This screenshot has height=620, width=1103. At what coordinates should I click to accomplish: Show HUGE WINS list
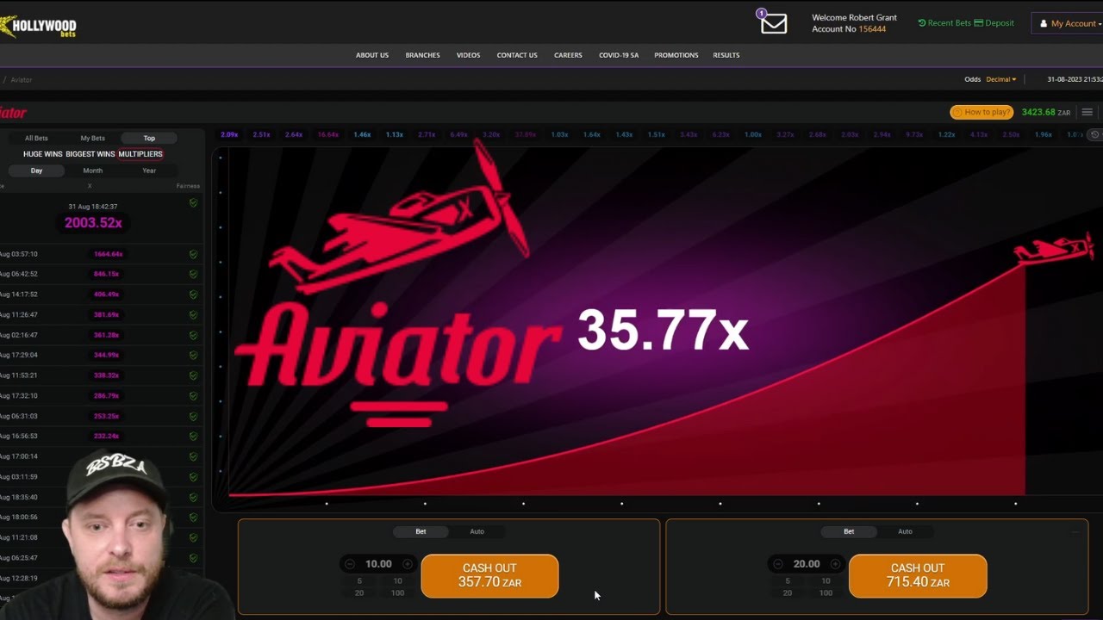tap(42, 154)
